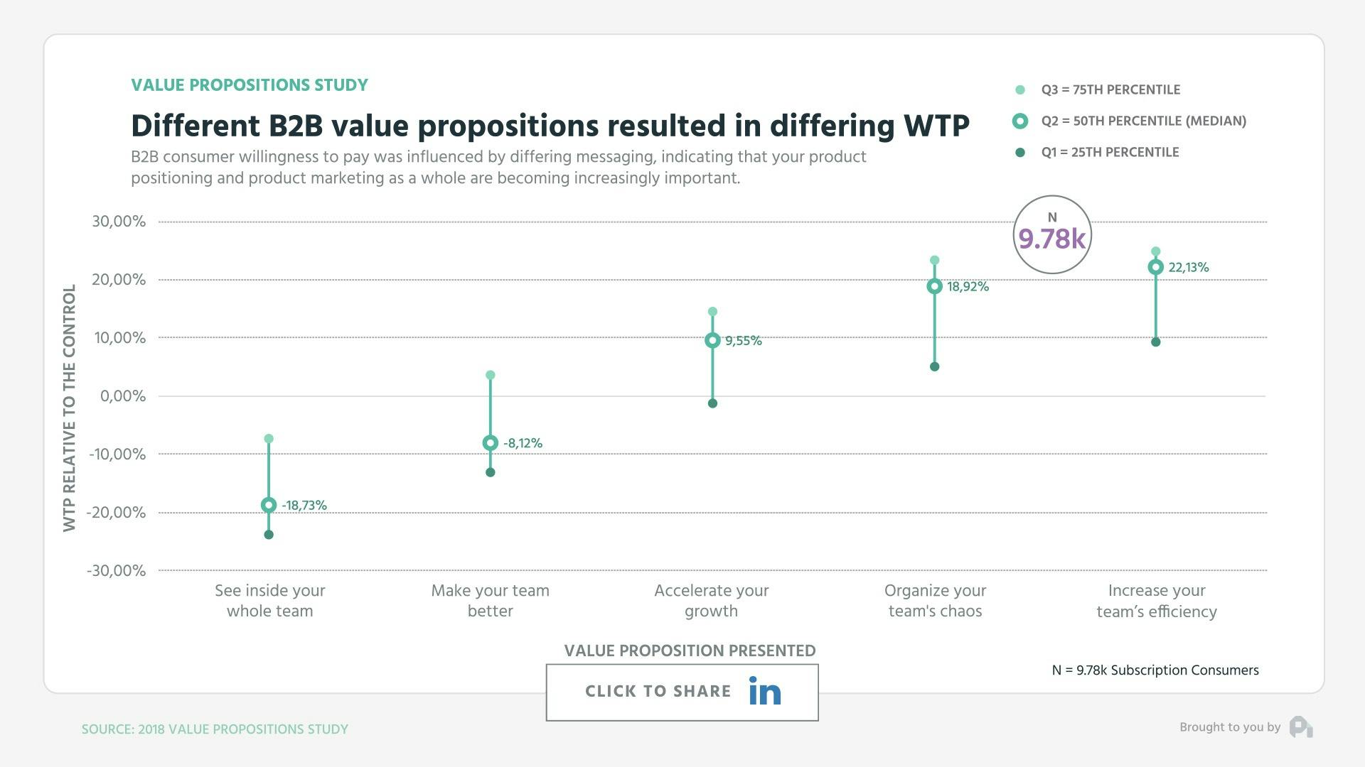Select the 'Increase your team's efficiency' label
1365x767 pixels.
[x=1157, y=601]
